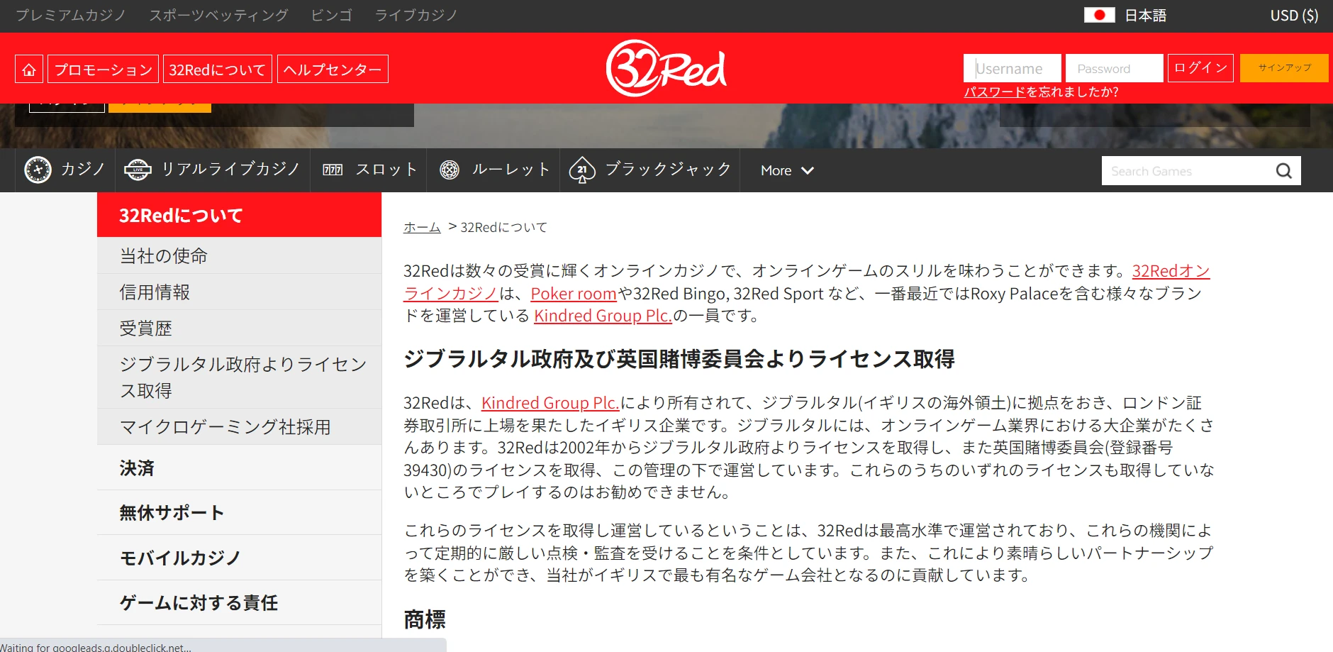Open ライブカジノ in the top bar
Image resolution: width=1333 pixels, height=652 pixels.
416,15
